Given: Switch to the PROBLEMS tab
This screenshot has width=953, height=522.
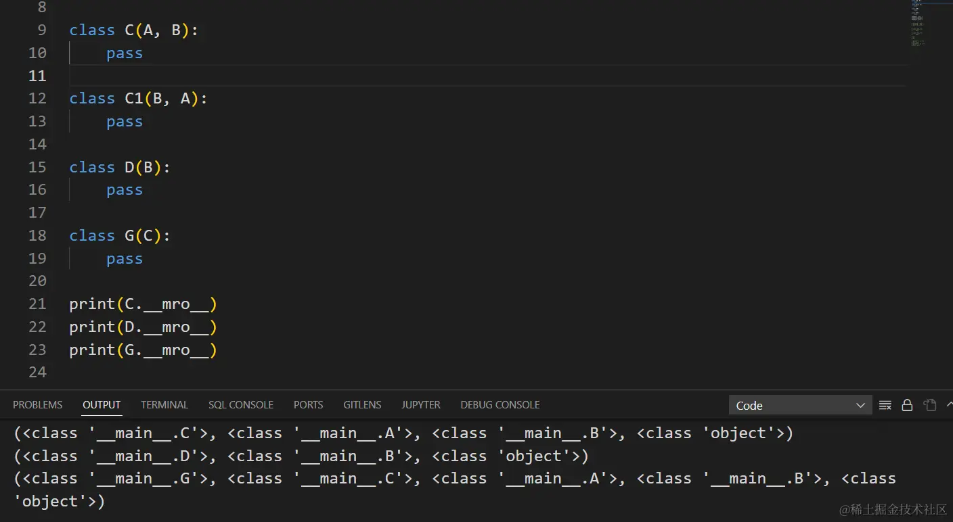Looking at the screenshot, I should tap(37, 405).
